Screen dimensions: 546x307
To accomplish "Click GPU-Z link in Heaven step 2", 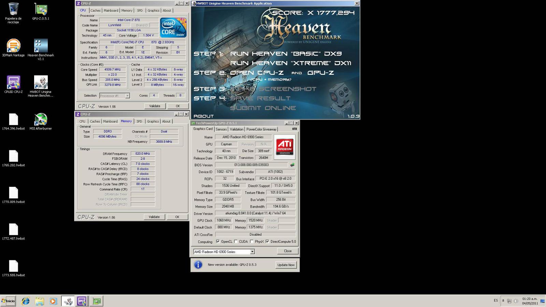I will [321, 73].
